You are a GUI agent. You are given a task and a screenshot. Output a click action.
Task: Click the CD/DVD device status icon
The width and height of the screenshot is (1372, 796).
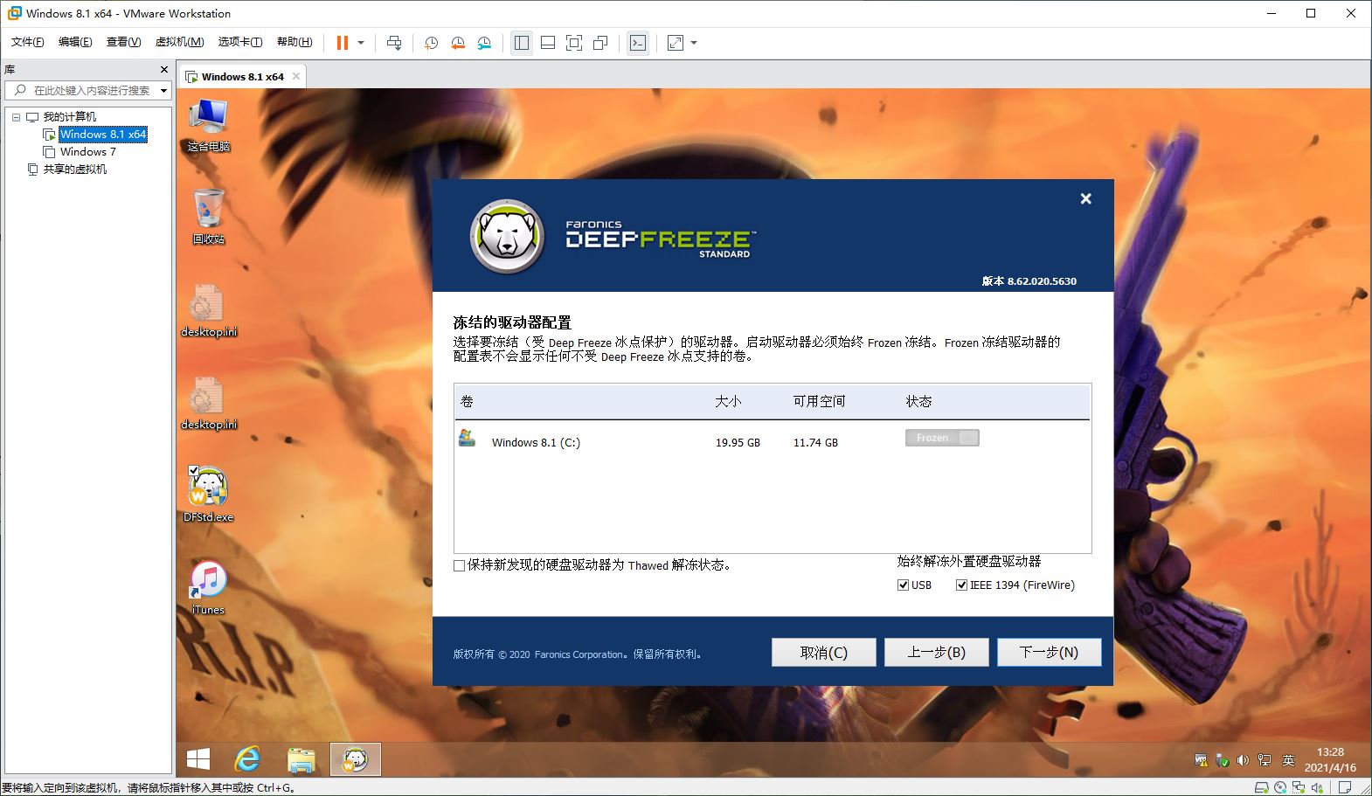click(x=1280, y=787)
